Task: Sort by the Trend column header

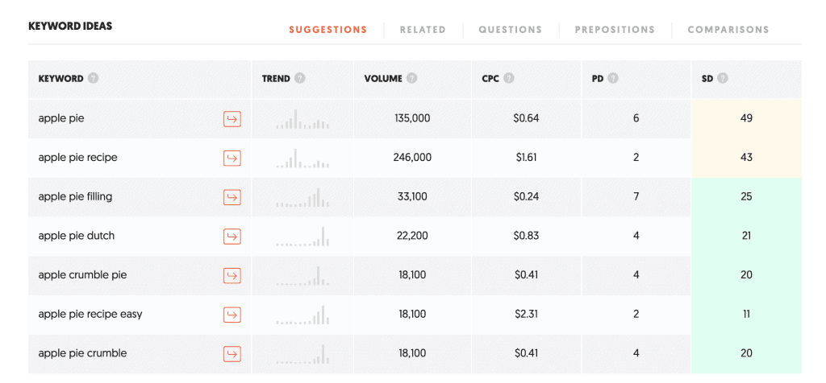Action: (276, 79)
